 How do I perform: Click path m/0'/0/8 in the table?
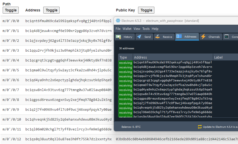(11, 100)
